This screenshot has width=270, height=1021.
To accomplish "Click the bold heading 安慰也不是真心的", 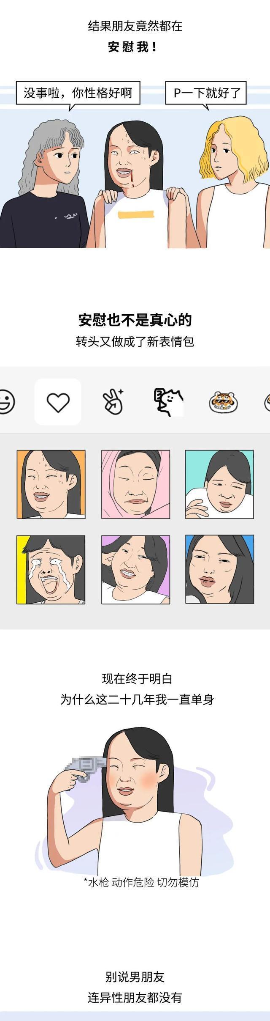I will 135,320.
